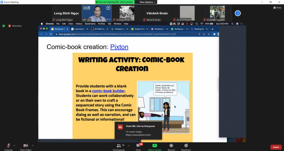This screenshot has width=284, height=151.
Task: Unmute the microphone in Zoom
Action: (x=8, y=147)
